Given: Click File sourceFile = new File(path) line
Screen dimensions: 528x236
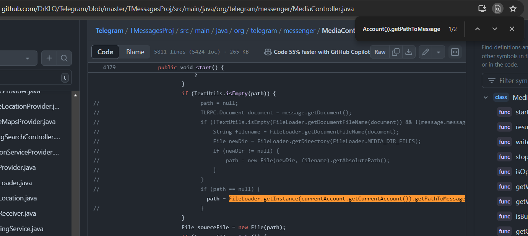Looking at the screenshot, I should click(234, 227).
